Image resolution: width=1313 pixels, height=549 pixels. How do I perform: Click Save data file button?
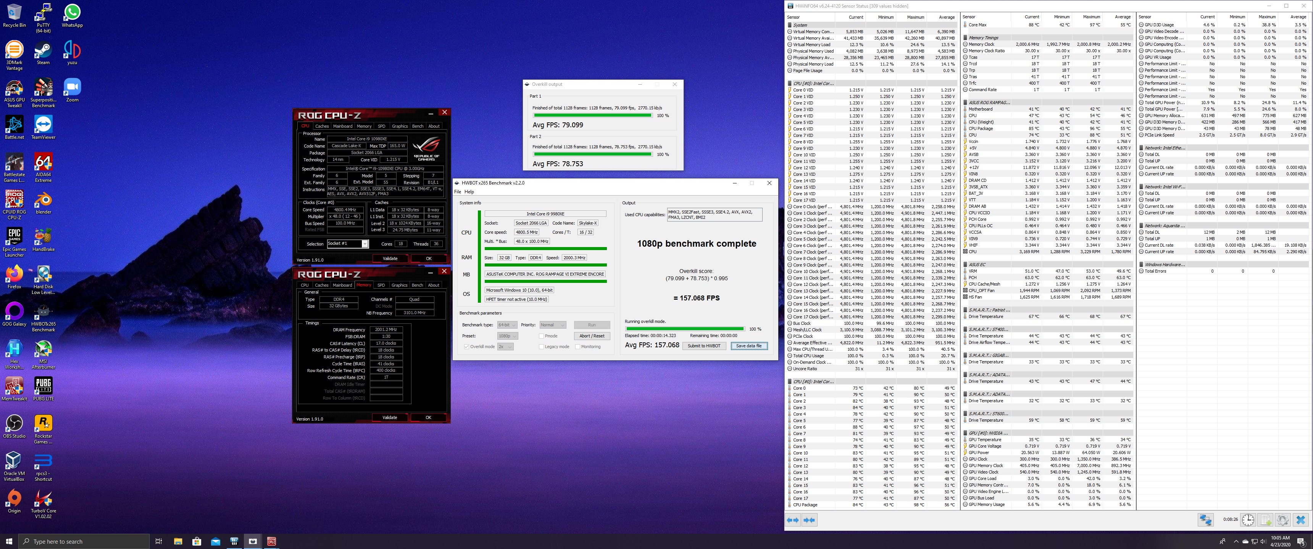[749, 346]
